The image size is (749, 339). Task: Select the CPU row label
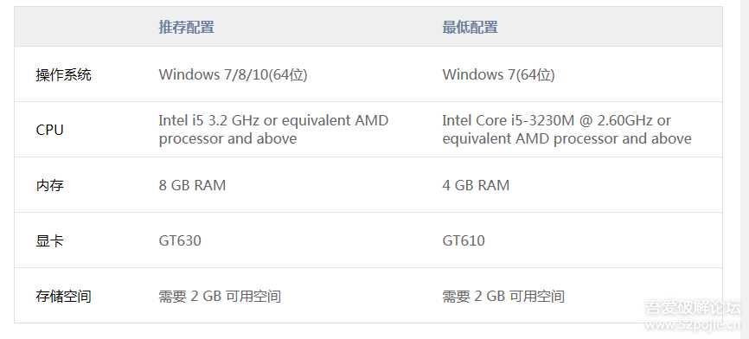coord(49,130)
